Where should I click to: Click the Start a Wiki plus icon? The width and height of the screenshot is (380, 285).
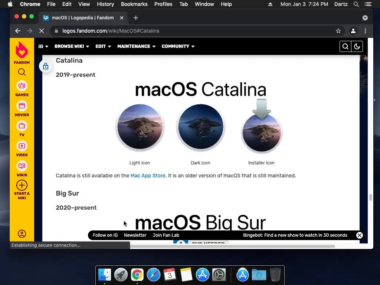coord(22,186)
